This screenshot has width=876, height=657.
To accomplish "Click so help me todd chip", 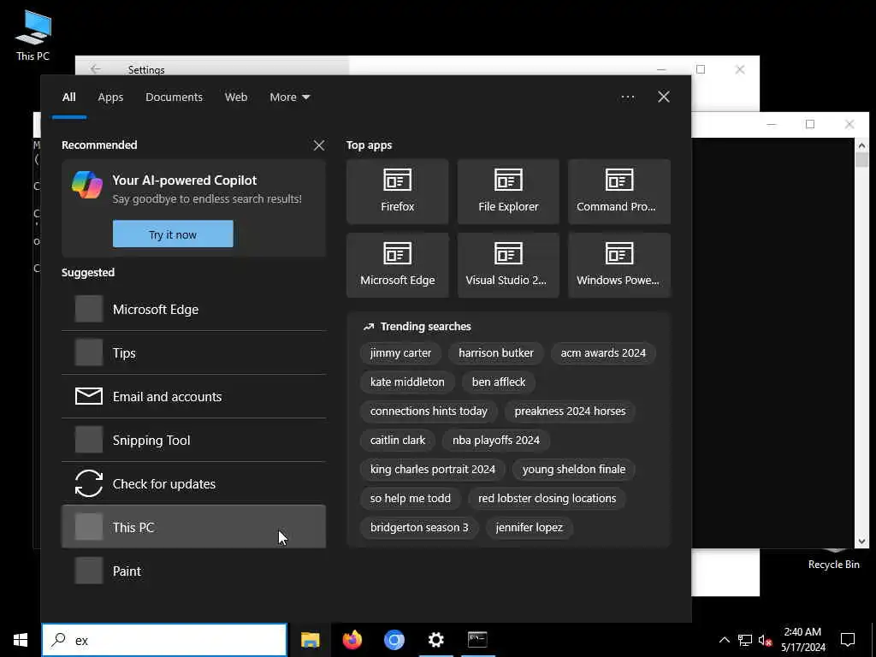I will (x=410, y=499).
